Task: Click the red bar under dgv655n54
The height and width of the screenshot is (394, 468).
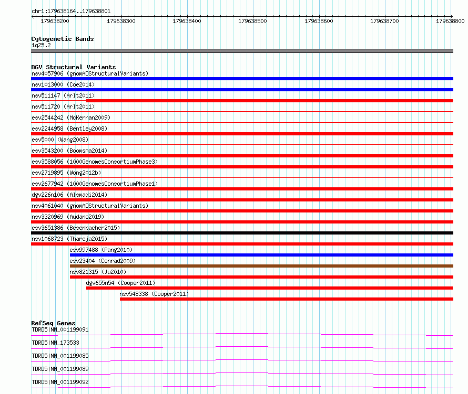Action: pos(270,288)
